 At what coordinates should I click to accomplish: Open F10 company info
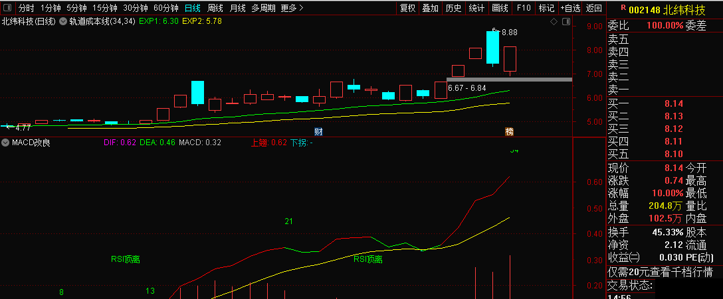[524, 8]
